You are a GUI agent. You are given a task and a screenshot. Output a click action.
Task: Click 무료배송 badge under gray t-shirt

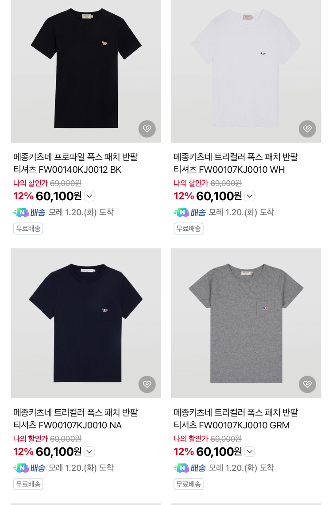click(189, 484)
